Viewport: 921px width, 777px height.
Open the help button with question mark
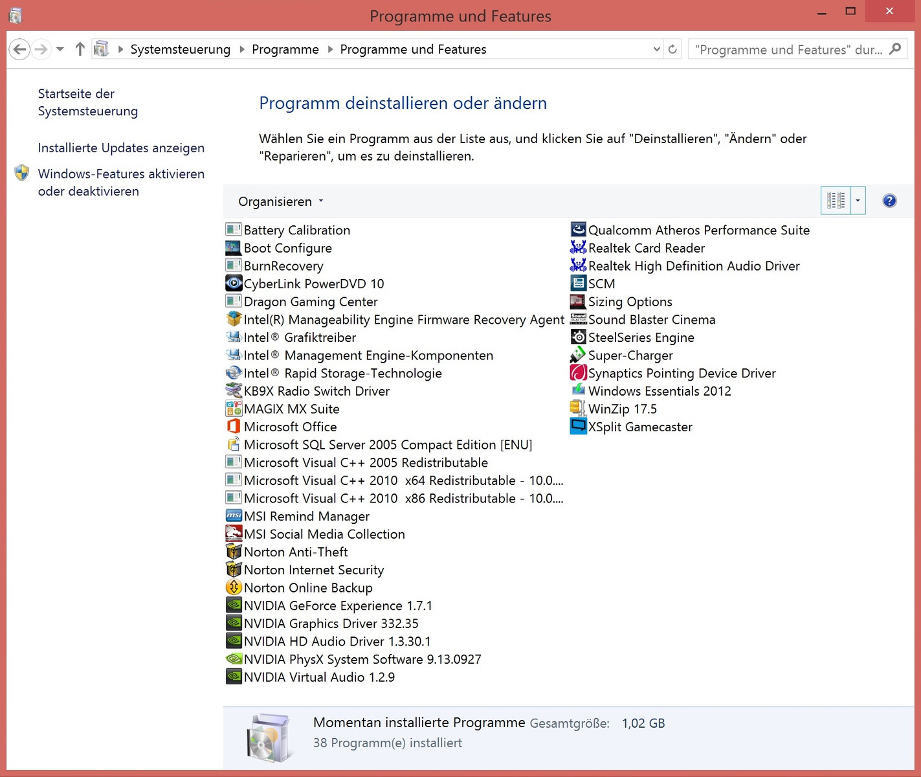[889, 201]
